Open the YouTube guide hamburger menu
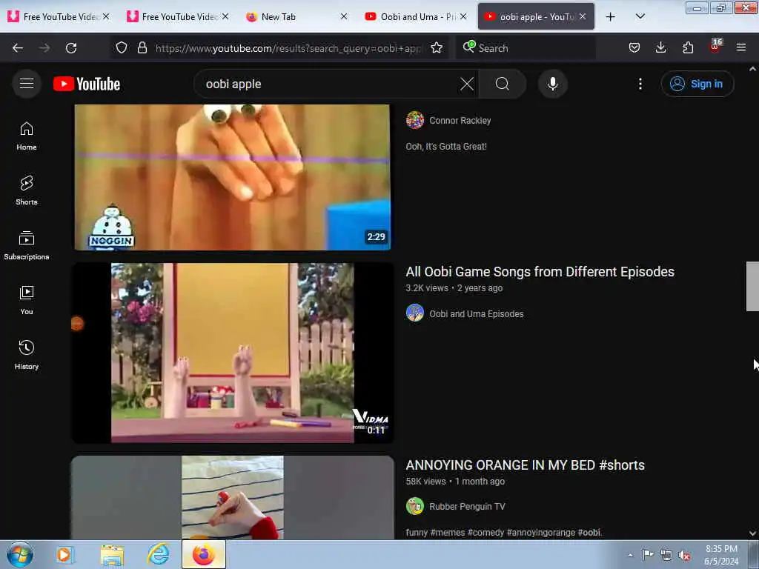759x569 pixels. tap(27, 84)
